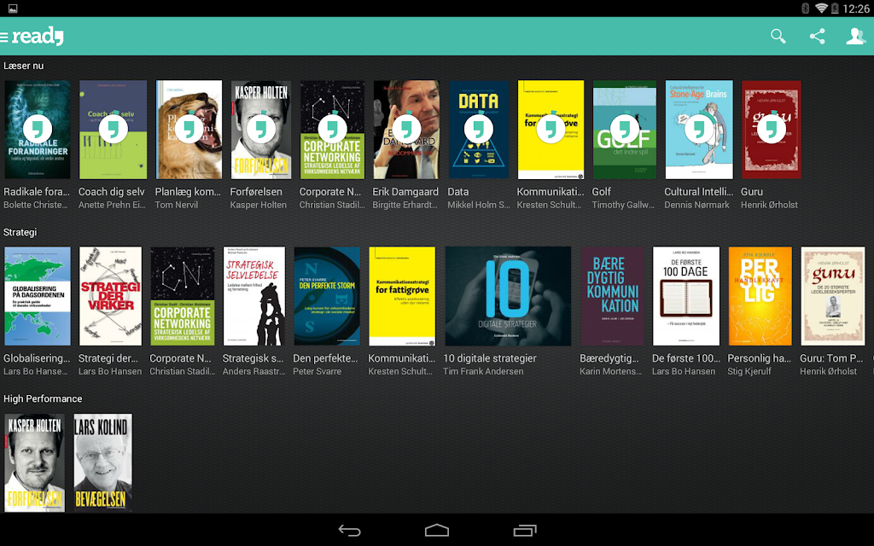Tap reading badge on Coach dig selv
The image size is (874, 546).
[114, 129]
